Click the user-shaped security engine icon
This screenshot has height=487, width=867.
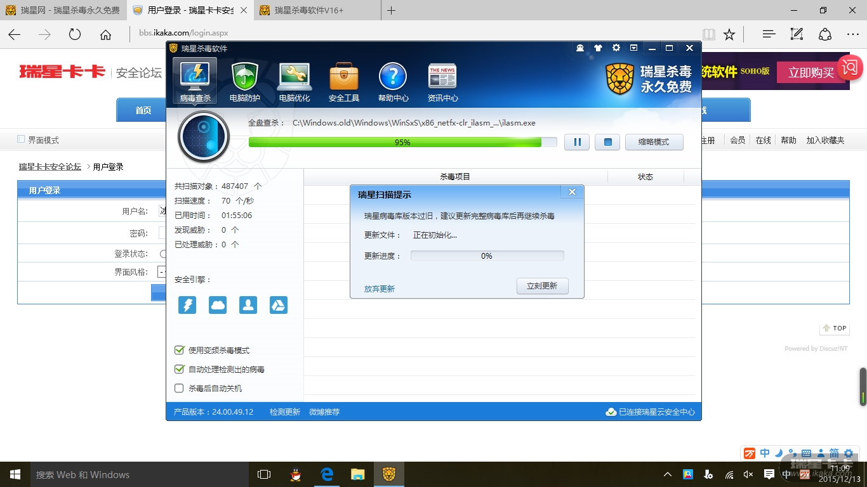[x=248, y=305]
